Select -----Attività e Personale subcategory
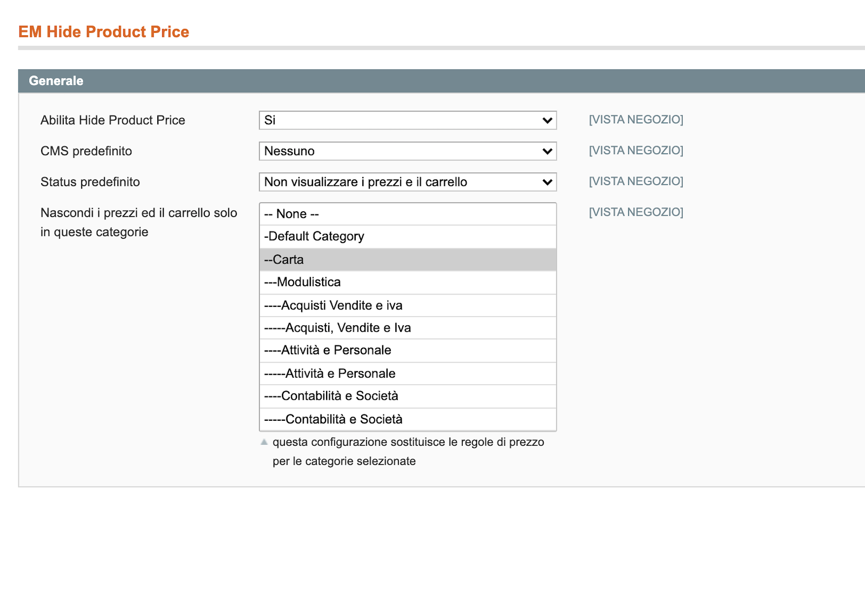Image resolution: width=865 pixels, height=597 pixels. click(408, 373)
